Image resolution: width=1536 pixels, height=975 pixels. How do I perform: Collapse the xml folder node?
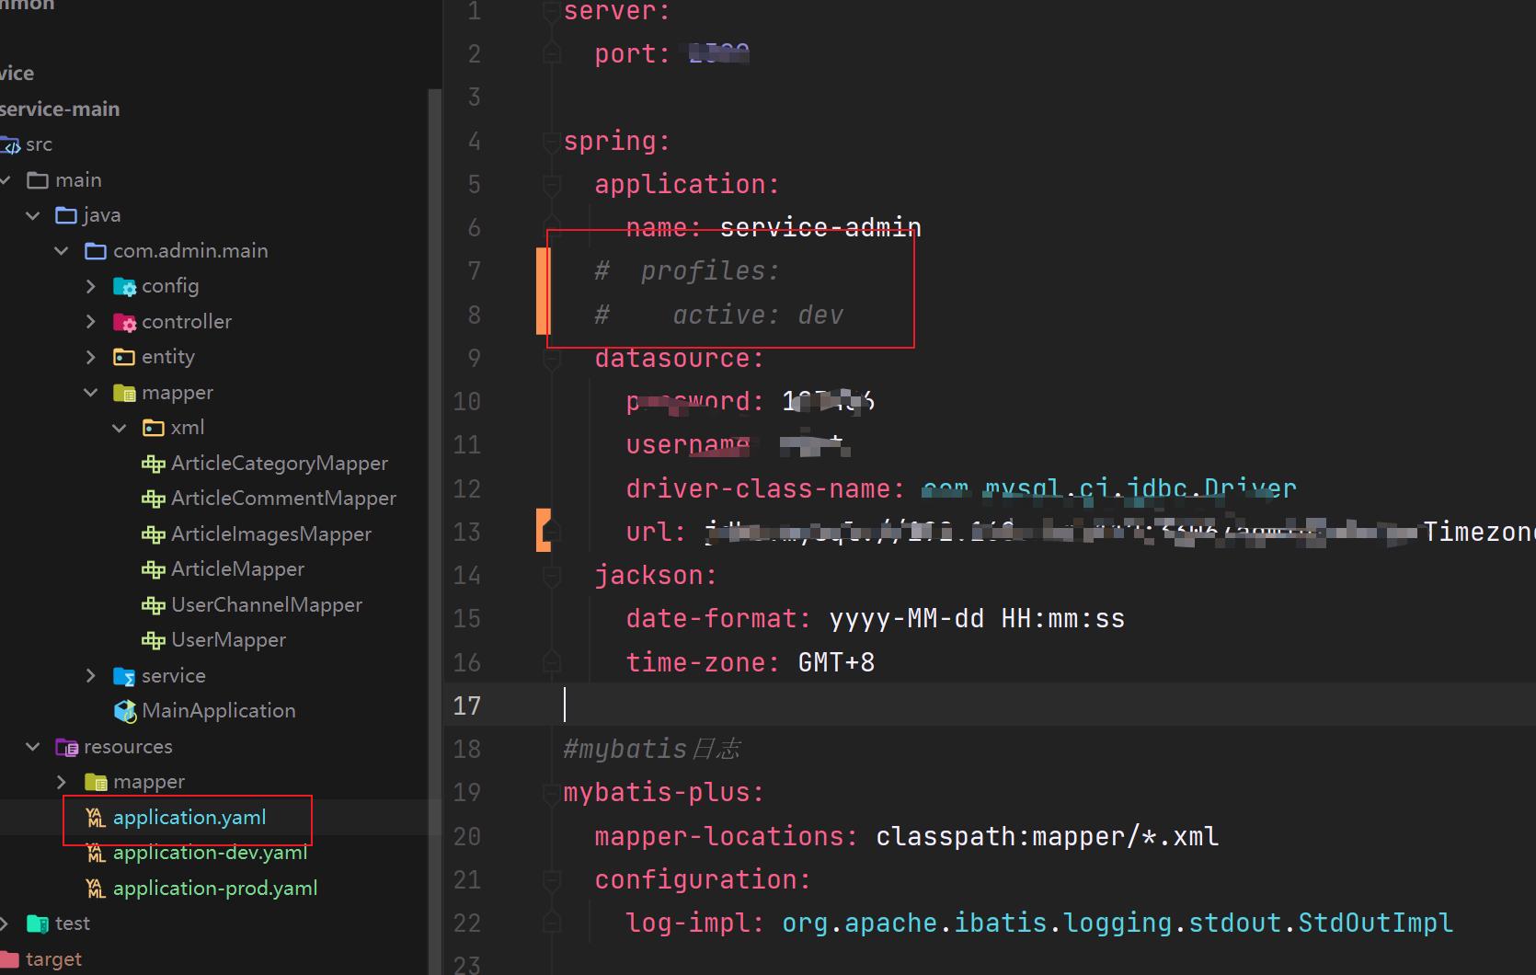point(119,427)
